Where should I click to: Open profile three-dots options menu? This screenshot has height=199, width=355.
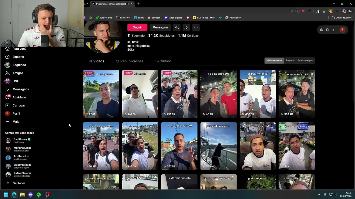196,27
